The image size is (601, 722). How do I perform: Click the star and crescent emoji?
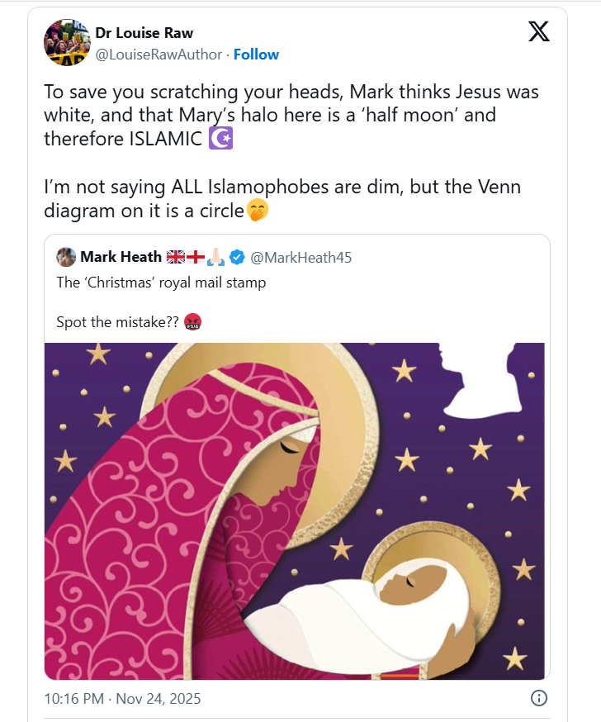pyautogui.click(x=220, y=139)
